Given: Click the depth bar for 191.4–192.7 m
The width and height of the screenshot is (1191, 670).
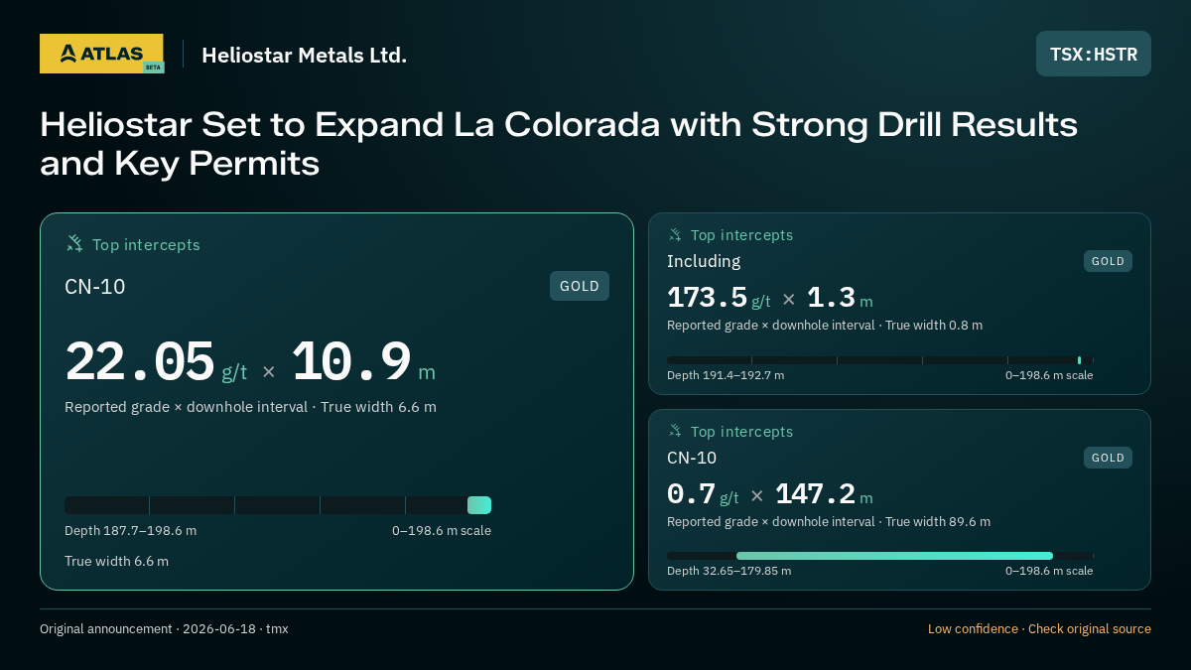Looking at the screenshot, I should tap(880, 360).
